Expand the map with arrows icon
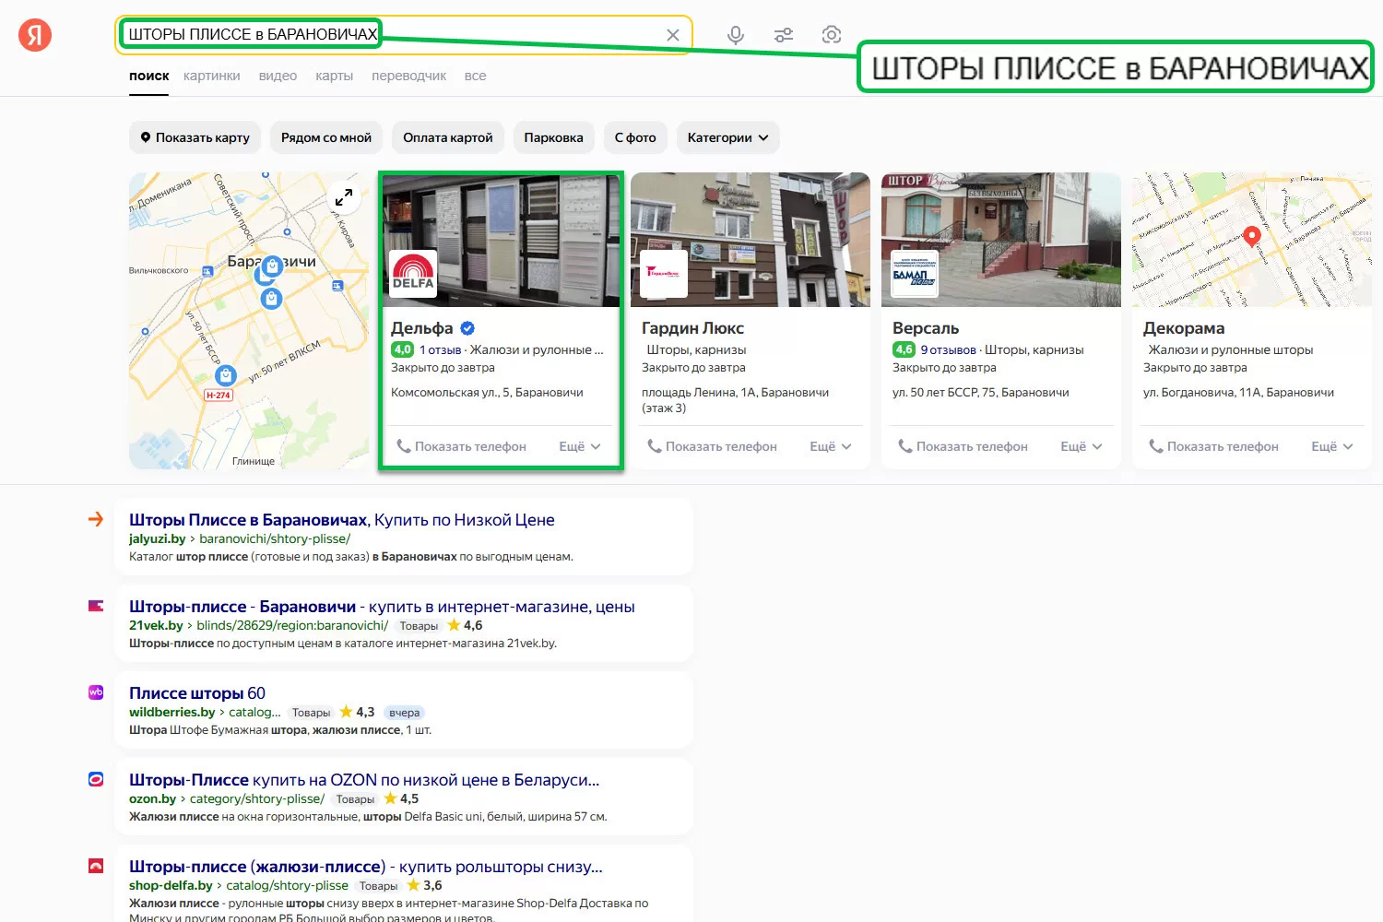 coord(344,197)
